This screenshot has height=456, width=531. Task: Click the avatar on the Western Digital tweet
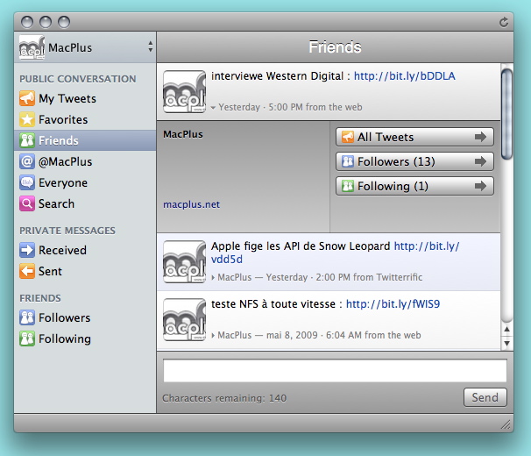click(184, 91)
